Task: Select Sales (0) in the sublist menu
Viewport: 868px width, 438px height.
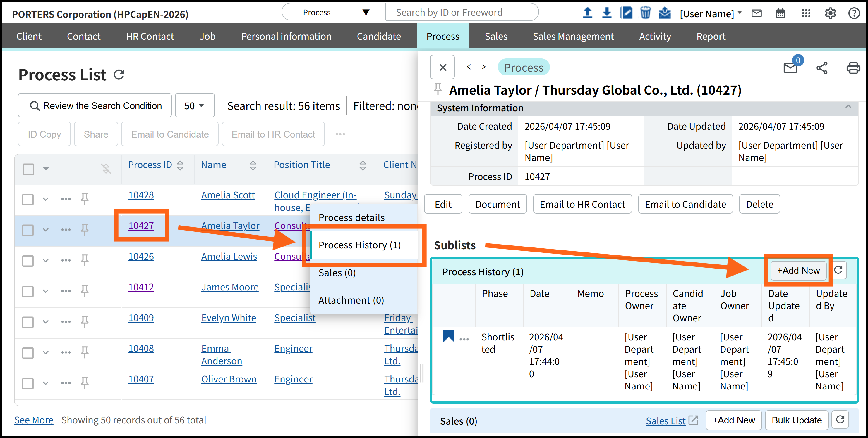Action: 337,273
